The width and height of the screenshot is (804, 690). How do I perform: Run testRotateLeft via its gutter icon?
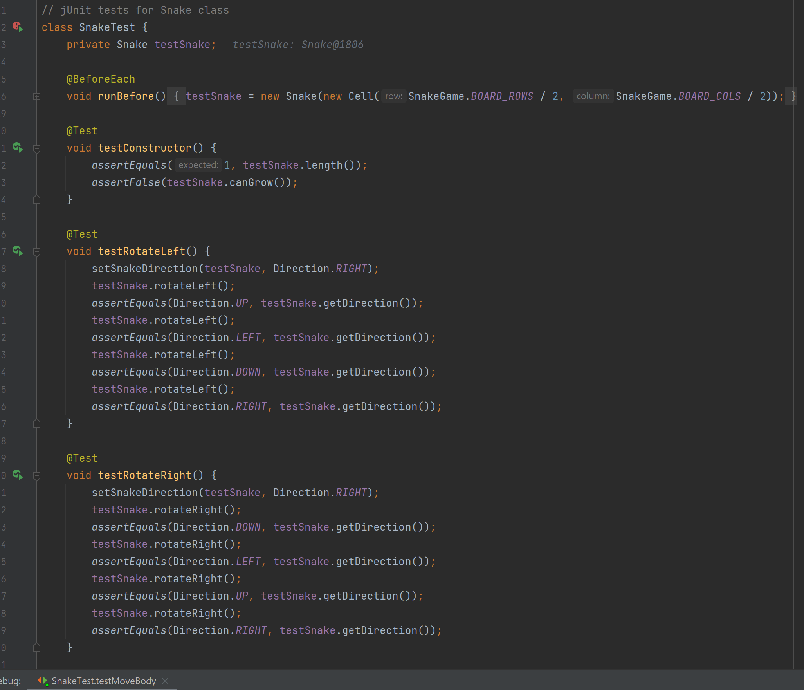[18, 251]
